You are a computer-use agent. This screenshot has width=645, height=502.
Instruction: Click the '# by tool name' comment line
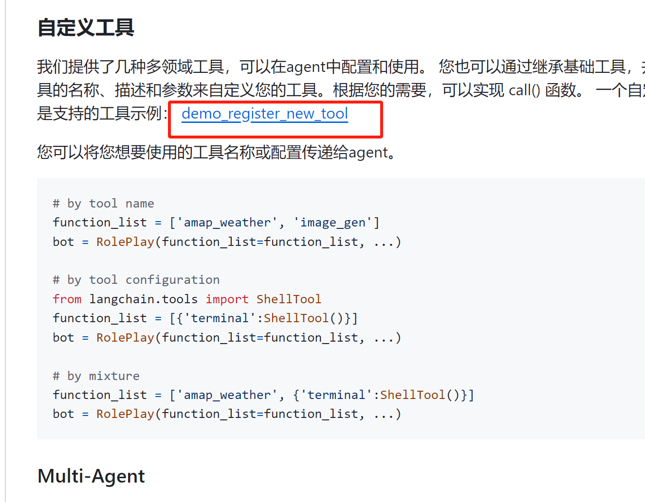103,203
